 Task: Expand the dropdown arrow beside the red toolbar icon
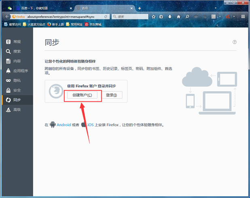tap(234, 17)
